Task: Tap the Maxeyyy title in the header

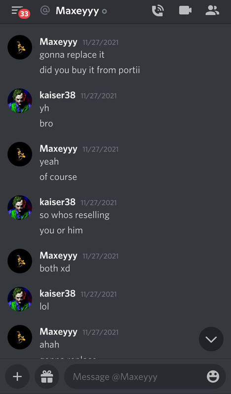Action: click(77, 11)
